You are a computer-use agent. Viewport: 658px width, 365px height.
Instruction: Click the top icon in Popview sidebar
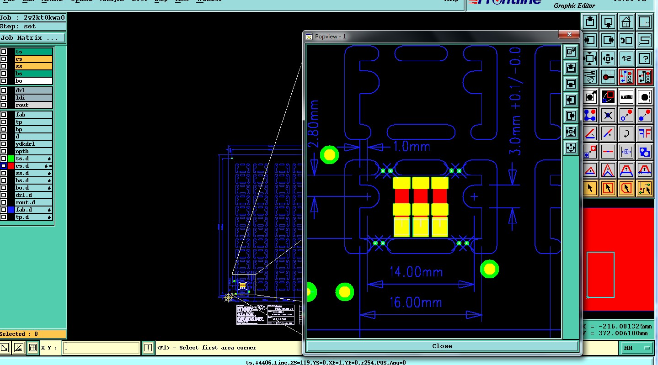[x=571, y=52]
